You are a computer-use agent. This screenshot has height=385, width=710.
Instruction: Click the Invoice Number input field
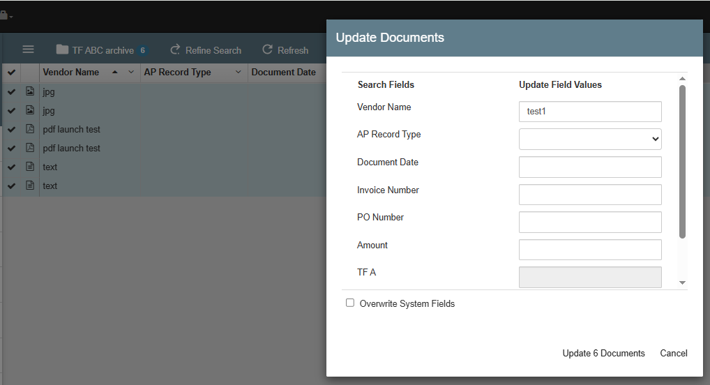[x=589, y=195]
